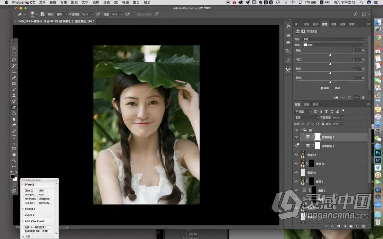The width and height of the screenshot is (383, 239).
Task: Click the Shadows button
Action: (45, 199)
